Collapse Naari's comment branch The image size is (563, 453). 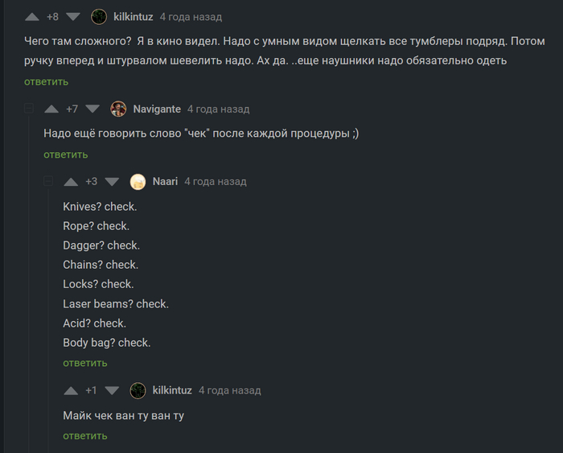pos(48,181)
